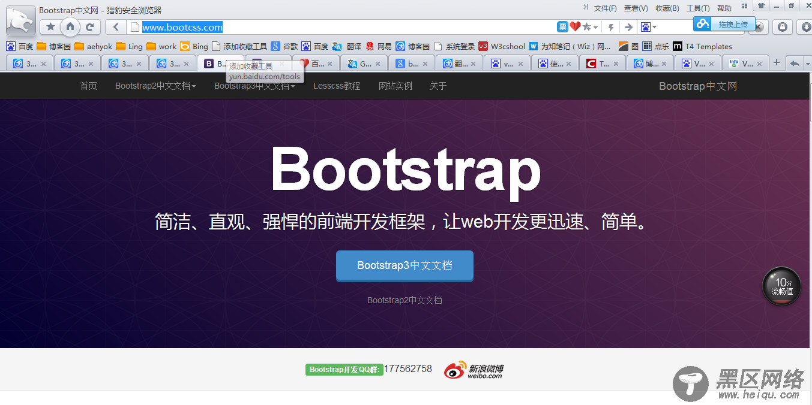Open the 为知笔记 (Wiz) bookmark
The height and width of the screenshot is (405, 812).
(570, 46)
